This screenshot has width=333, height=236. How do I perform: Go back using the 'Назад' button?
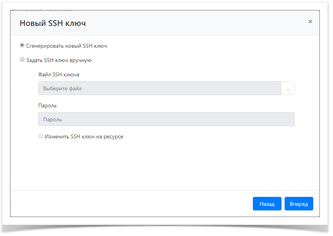[267, 203]
